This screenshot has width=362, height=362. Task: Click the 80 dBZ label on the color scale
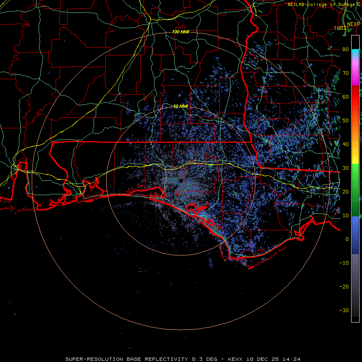346,49
